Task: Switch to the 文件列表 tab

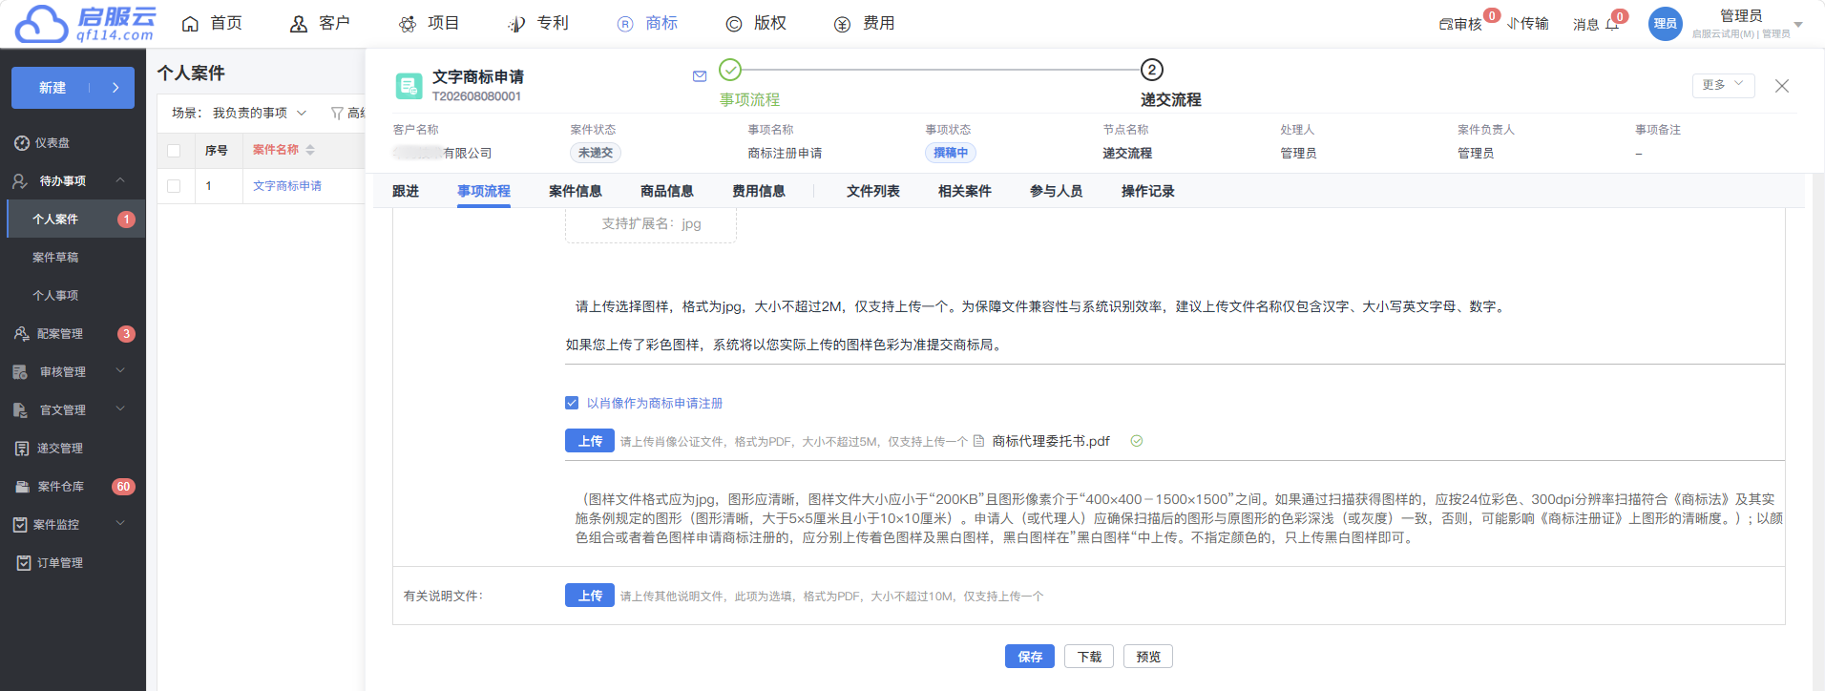Action: point(873,191)
